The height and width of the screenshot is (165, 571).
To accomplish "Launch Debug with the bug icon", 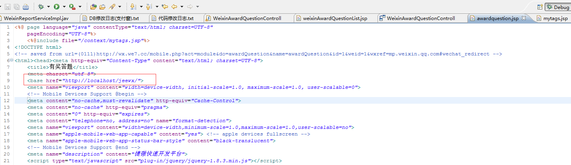I will (41, 7).
